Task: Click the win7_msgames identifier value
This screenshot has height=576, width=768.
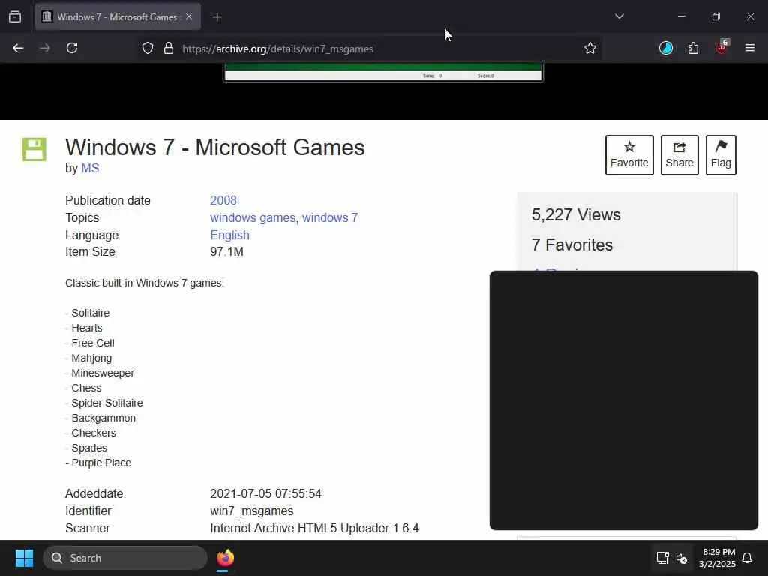Action: [252, 511]
